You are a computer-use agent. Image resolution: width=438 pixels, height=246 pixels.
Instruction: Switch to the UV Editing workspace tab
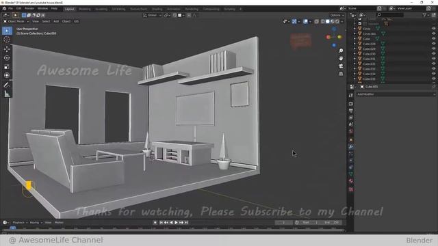tap(118, 9)
